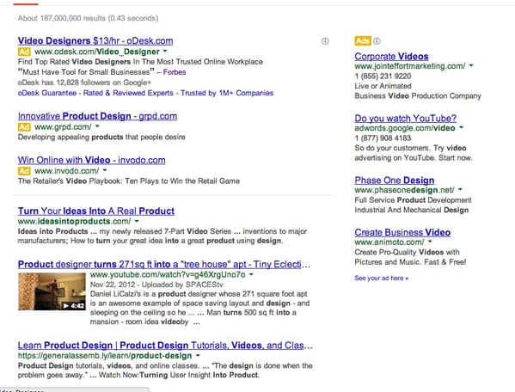Screen dimensions: 515x392
Task: Open the dropdown arrow next to www.grpd.com
Action: coord(97,126)
